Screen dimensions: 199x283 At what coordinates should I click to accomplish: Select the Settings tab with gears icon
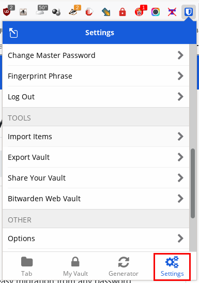pos(172,266)
